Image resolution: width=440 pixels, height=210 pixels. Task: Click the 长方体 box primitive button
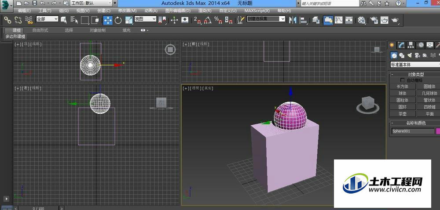tap(403, 86)
